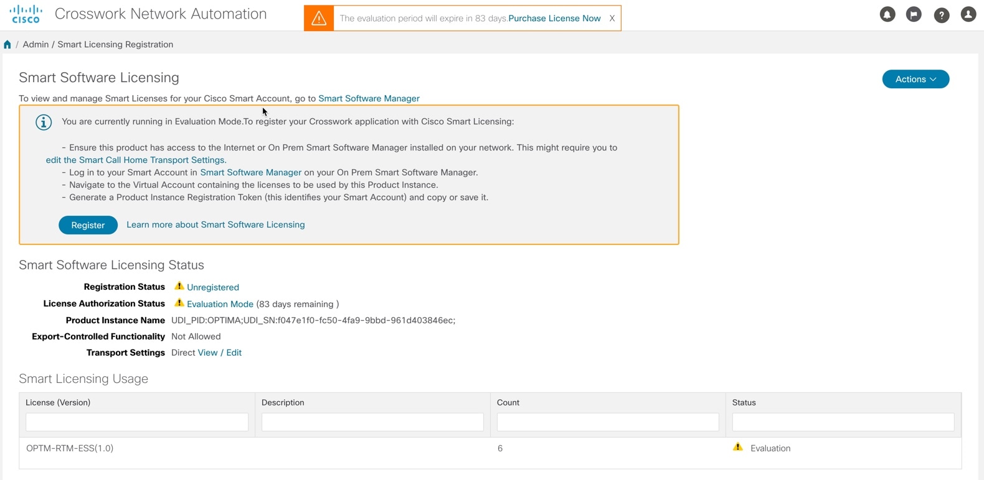Viewport: 984px width, 480px height.
Task: Sort by Description column header
Action: click(x=283, y=402)
